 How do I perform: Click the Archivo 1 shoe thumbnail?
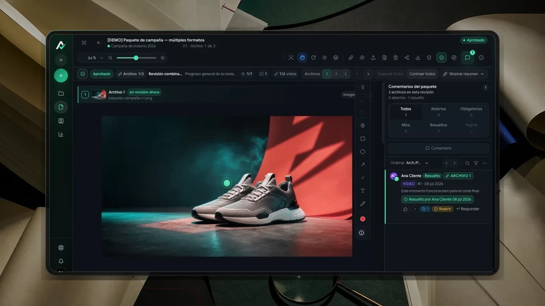tap(99, 95)
